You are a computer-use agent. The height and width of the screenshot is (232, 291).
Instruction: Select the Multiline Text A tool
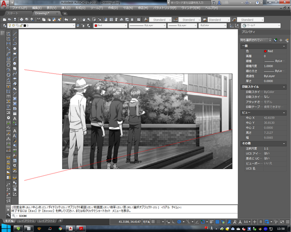(x=15, y=119)
